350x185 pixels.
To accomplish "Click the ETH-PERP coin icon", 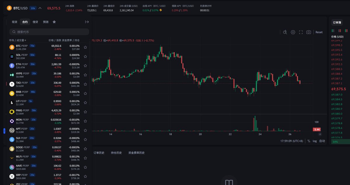I will point(12,66).
